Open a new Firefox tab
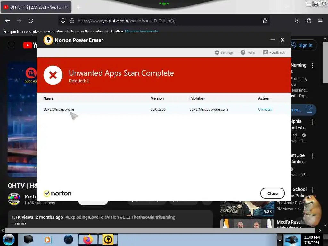This screenshot has width=328, height=246. [x=78, y=7]
